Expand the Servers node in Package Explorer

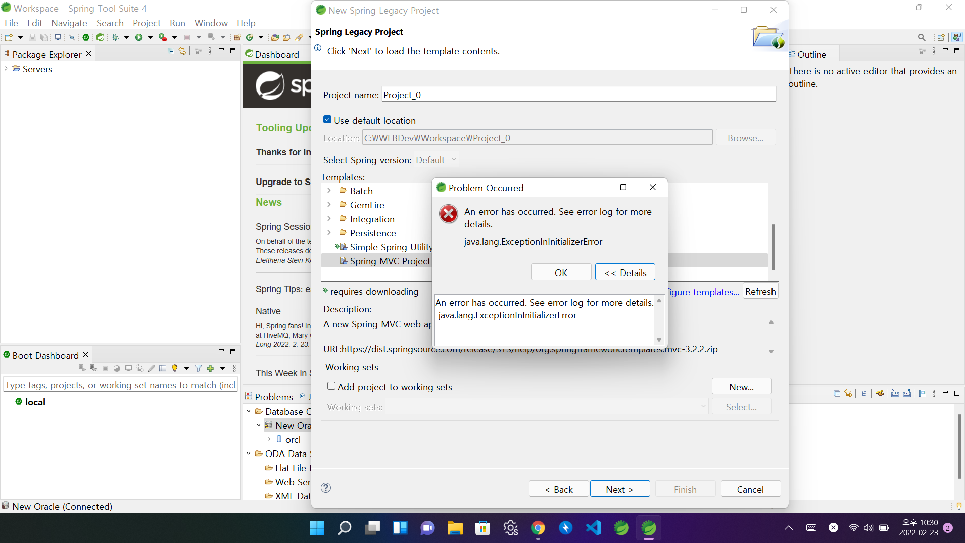tap(6, 69)
